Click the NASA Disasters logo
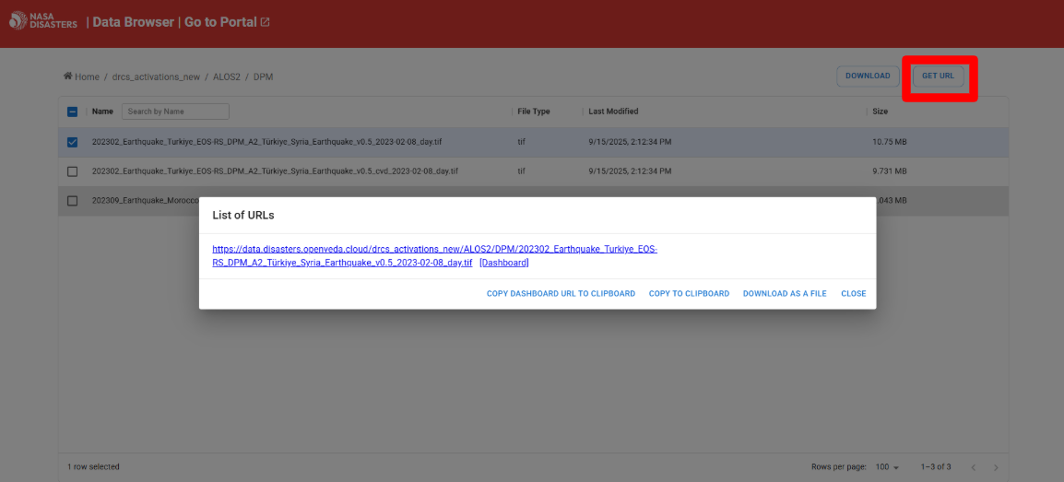1064x482 pixels. [43, 22]
